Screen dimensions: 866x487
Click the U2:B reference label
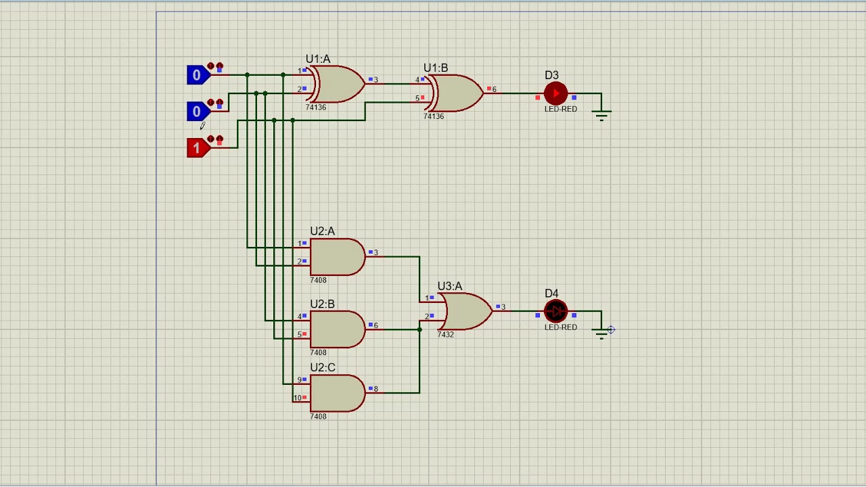click(323, 304)
